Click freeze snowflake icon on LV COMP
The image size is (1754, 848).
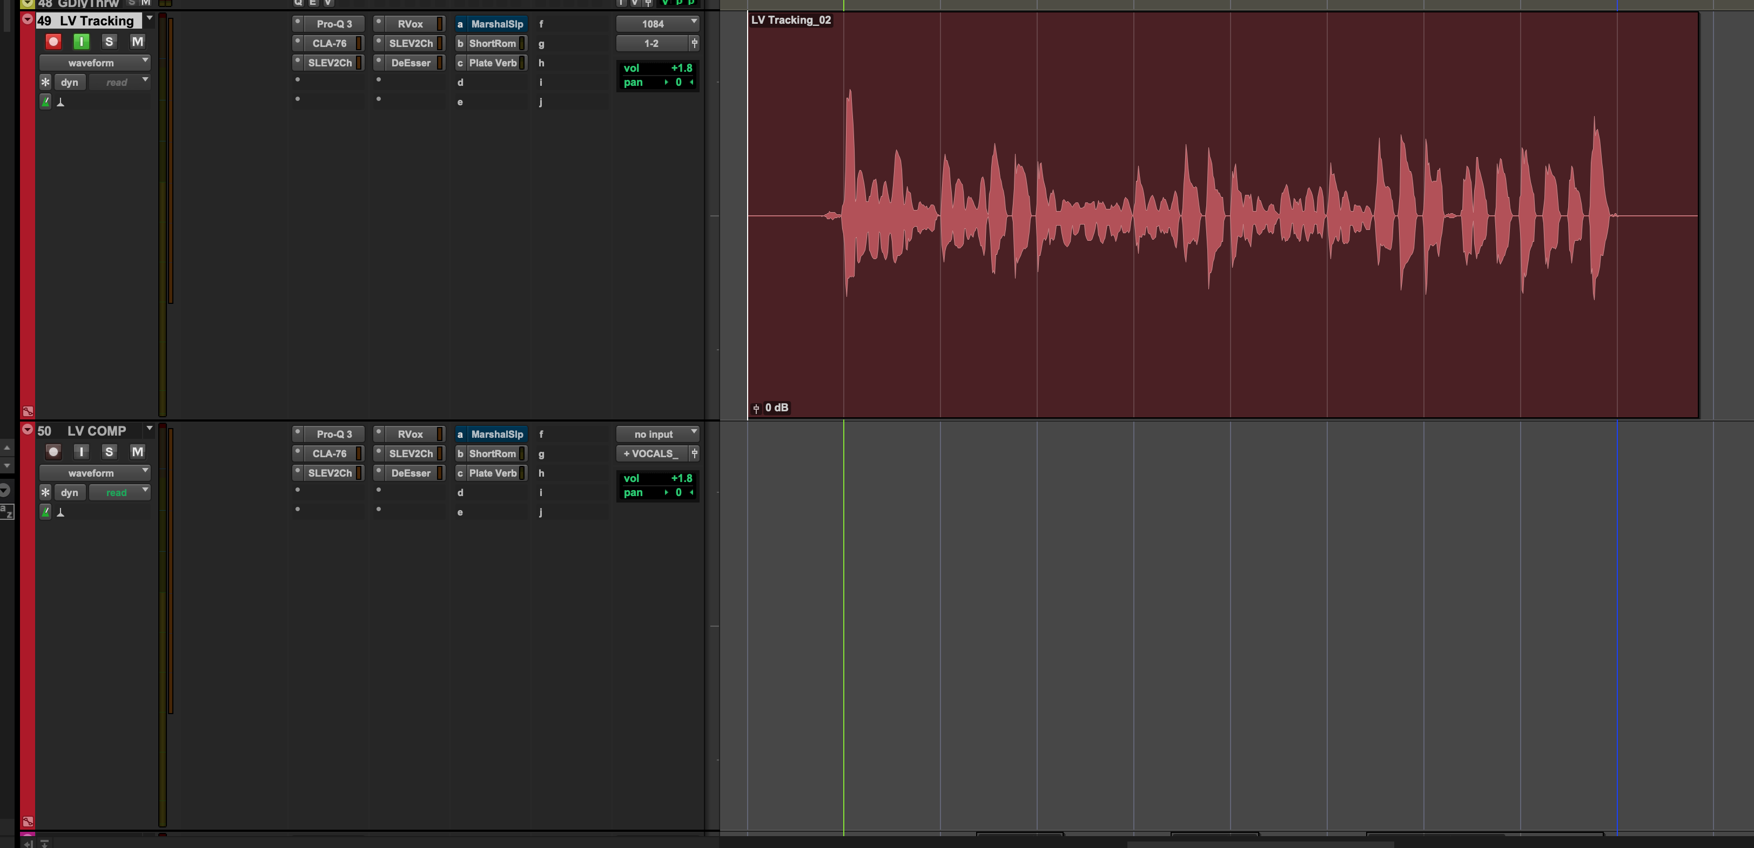click(x=45, y=492)
